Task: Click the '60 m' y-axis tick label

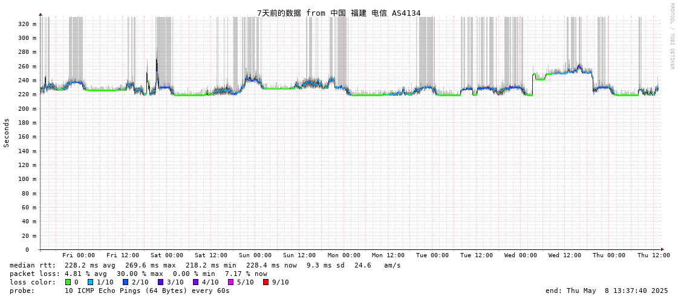Action: [x=30, y=207]
